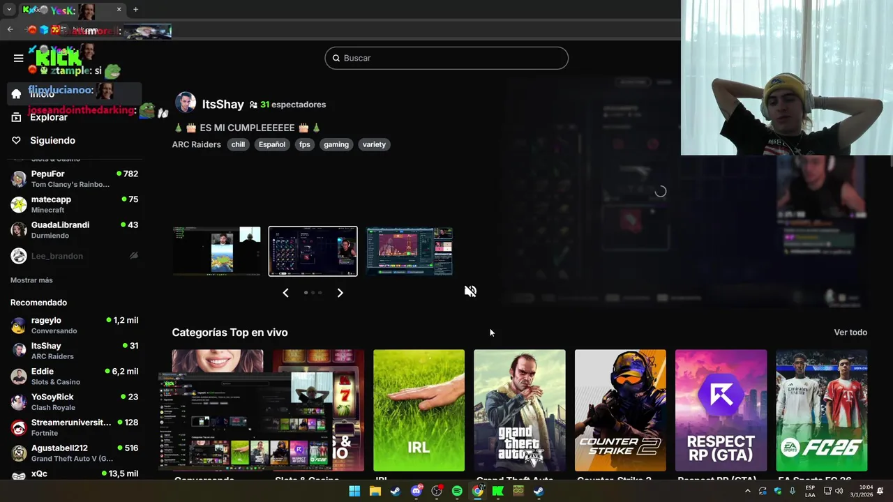Open Counter-Strike 2 category card
Image resolution: width=893 pixels, height=502 pixels.
tap(620, 411)
